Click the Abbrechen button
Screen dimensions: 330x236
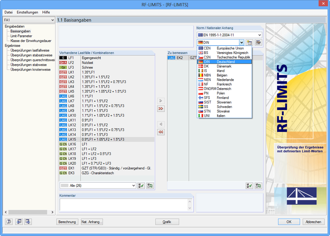313,222
